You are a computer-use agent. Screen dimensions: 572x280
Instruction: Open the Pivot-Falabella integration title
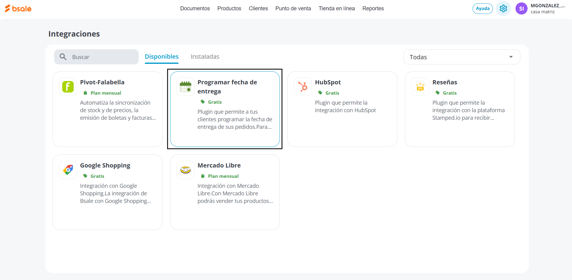[x=102, y=82]
